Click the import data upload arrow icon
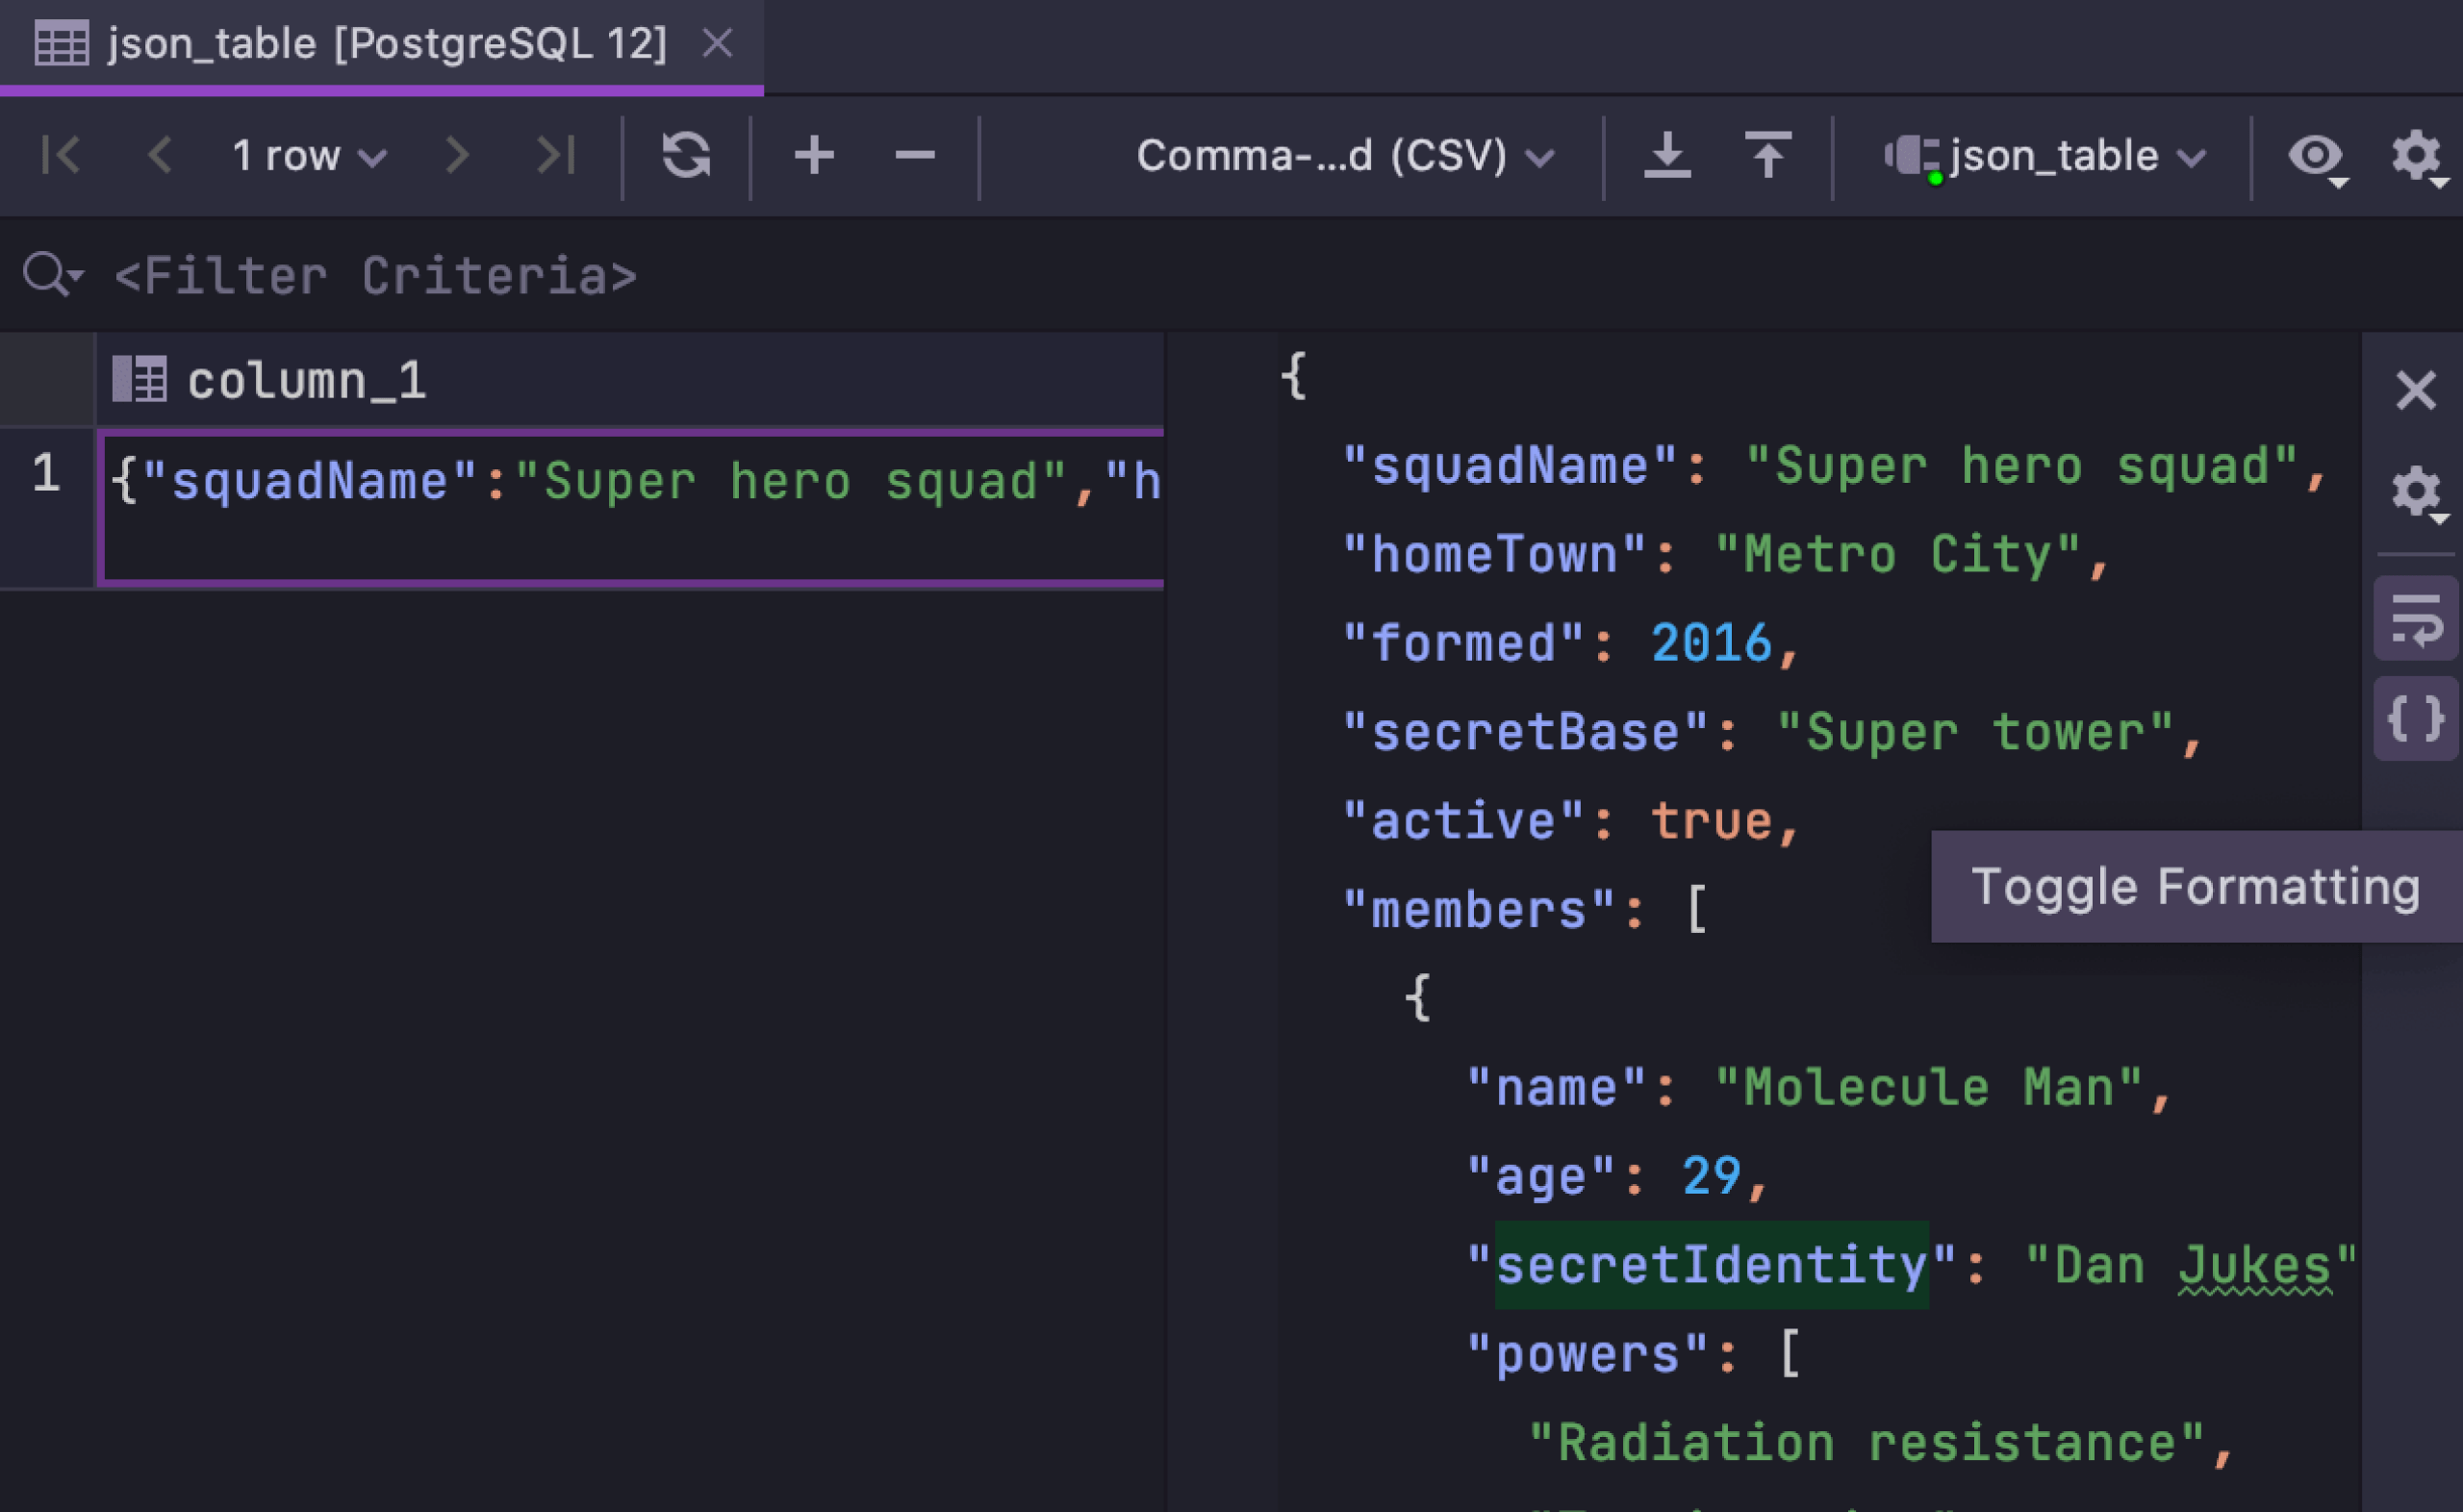Image resolution: width=2463 pixels, height=1512 pixels. click(1767, 155)
